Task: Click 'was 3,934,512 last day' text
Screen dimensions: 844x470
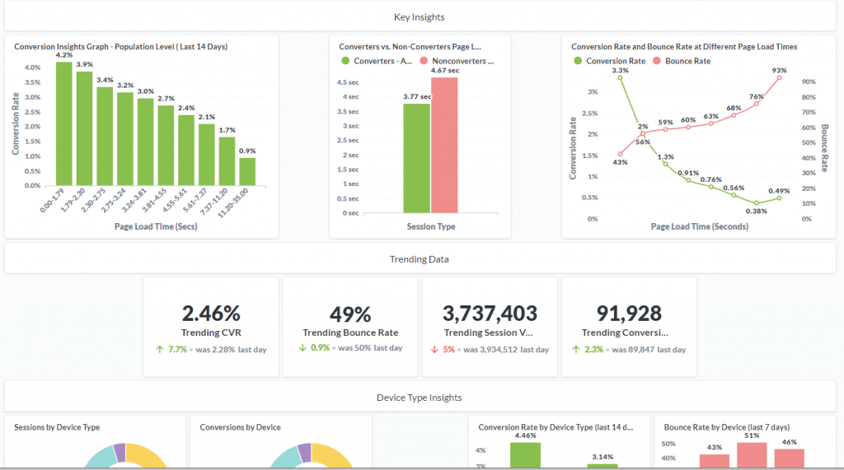Action: point(506,350)
